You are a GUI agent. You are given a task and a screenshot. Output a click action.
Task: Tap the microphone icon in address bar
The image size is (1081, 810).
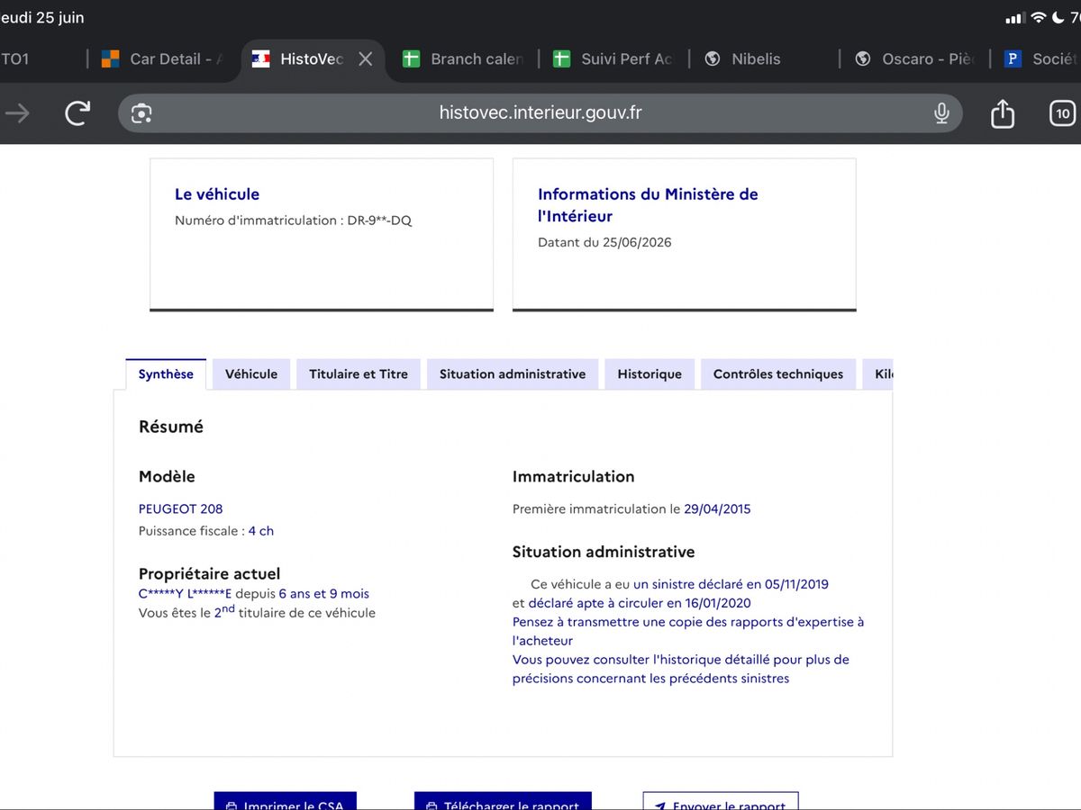pos(941,112)
